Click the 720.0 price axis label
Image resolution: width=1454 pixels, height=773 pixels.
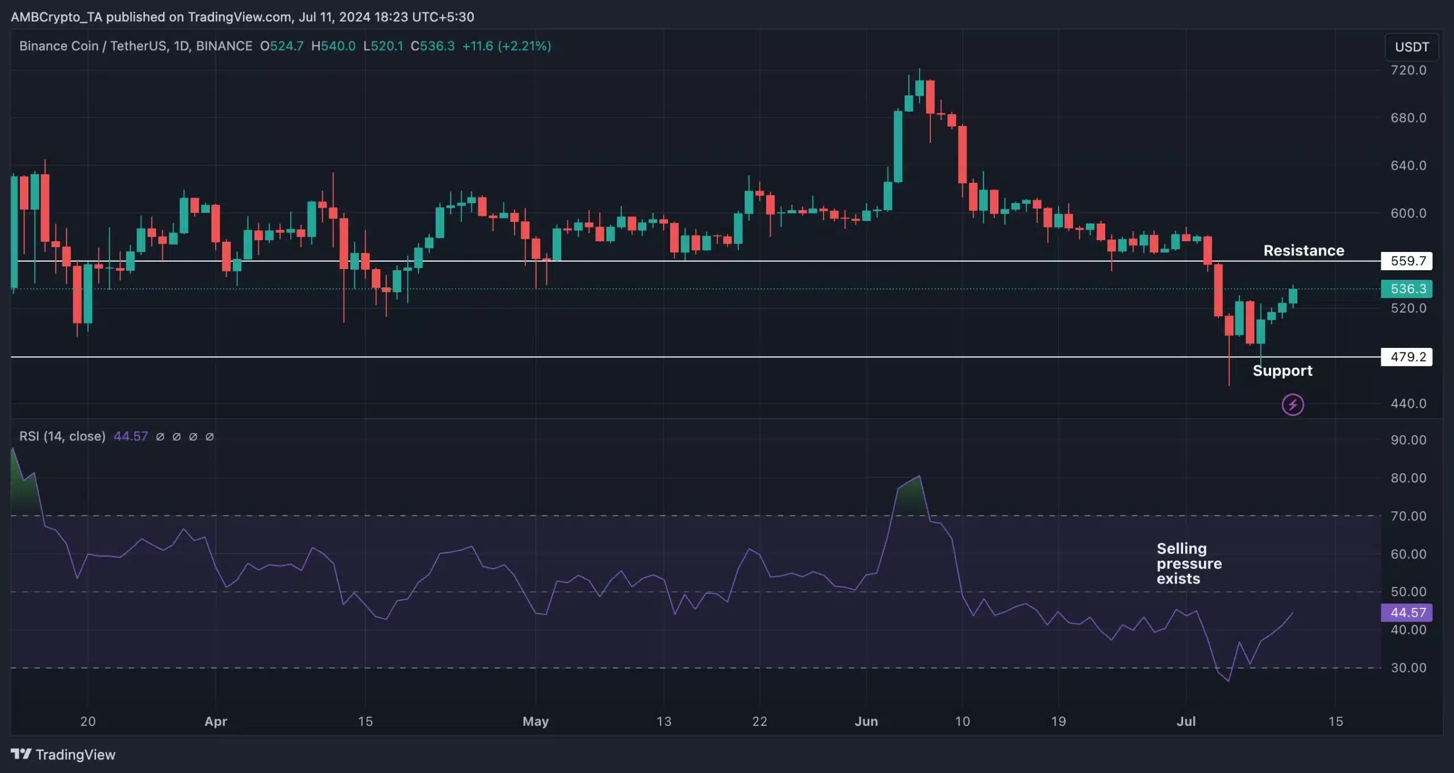pos(1408,70)
